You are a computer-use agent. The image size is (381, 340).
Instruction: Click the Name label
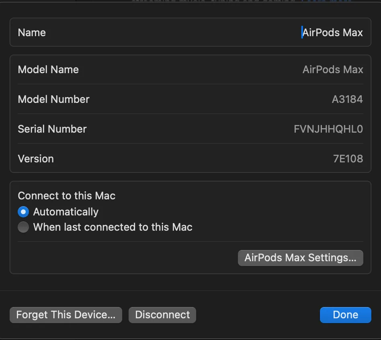(32, 33)
